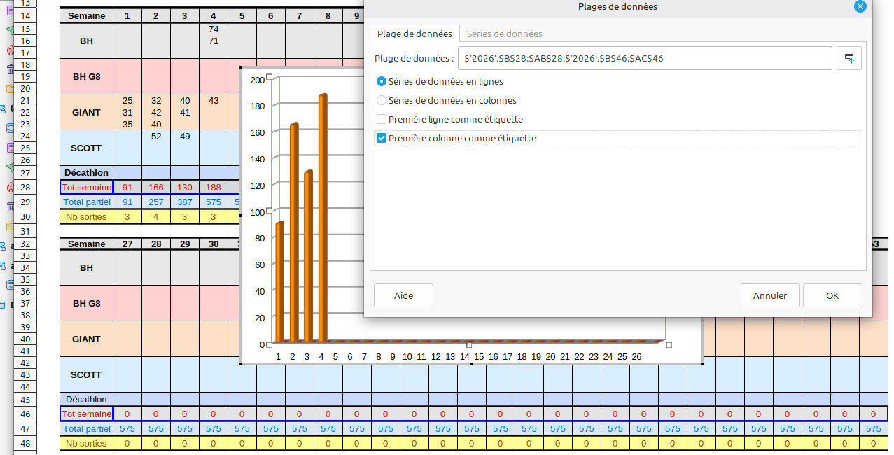Click the shrink range selector icon
The image size is (894, 455).
[x=848, y=58]
